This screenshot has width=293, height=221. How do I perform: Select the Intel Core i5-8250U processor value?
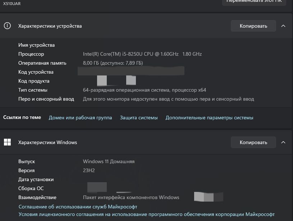[142, 54]
